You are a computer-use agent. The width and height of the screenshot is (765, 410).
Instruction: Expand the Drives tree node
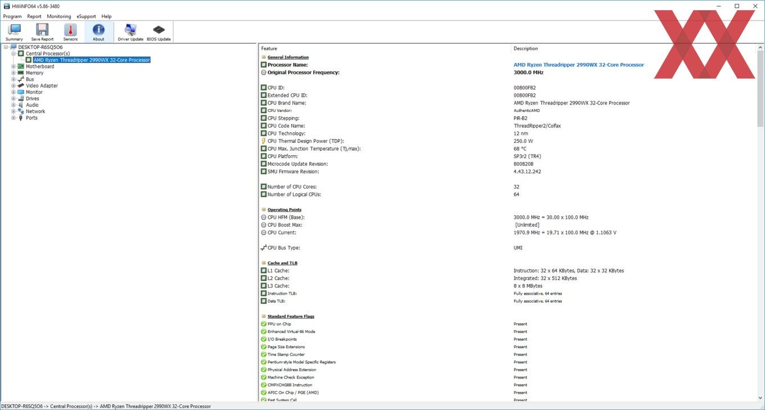click(x=13, y=98)
